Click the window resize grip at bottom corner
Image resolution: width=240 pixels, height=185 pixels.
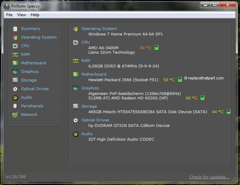pos(233,179)
